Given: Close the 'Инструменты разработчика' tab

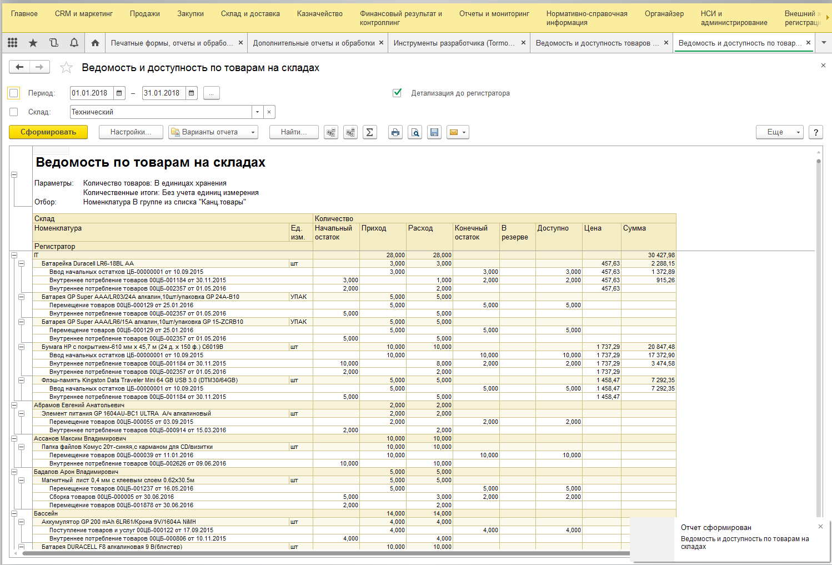Looking at the screenshot, I should pos(523,43).
